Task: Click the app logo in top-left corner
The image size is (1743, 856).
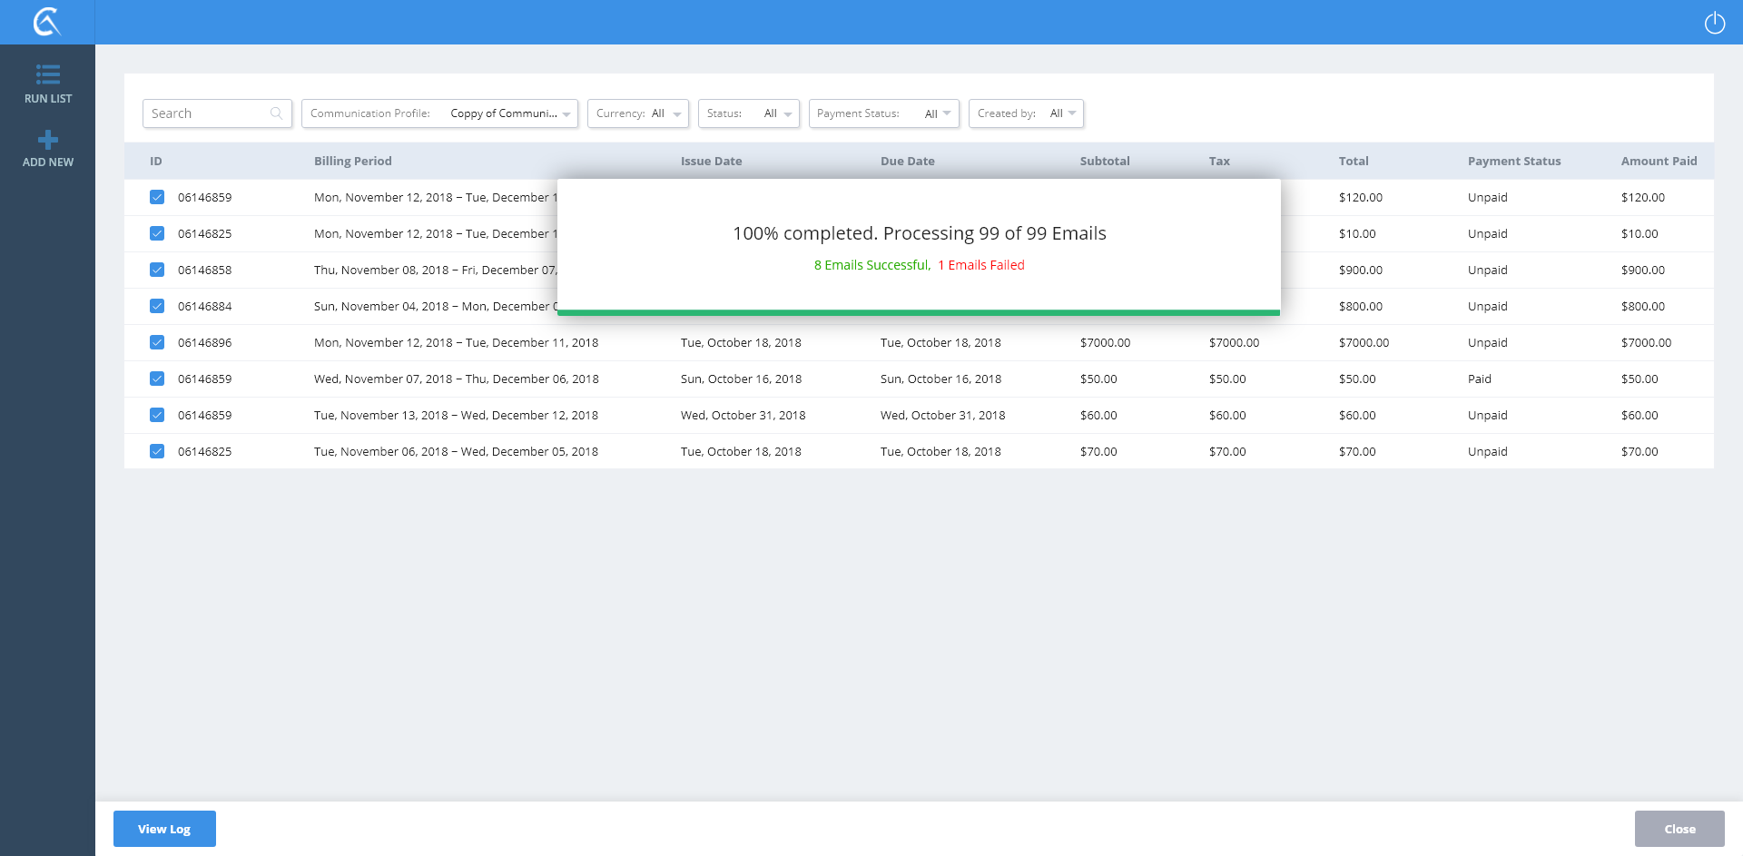Action: [x=47, y=22]
